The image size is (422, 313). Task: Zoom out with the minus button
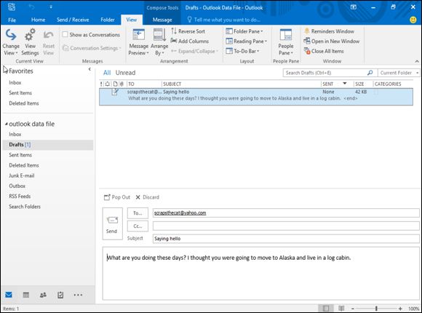point(353,309)
